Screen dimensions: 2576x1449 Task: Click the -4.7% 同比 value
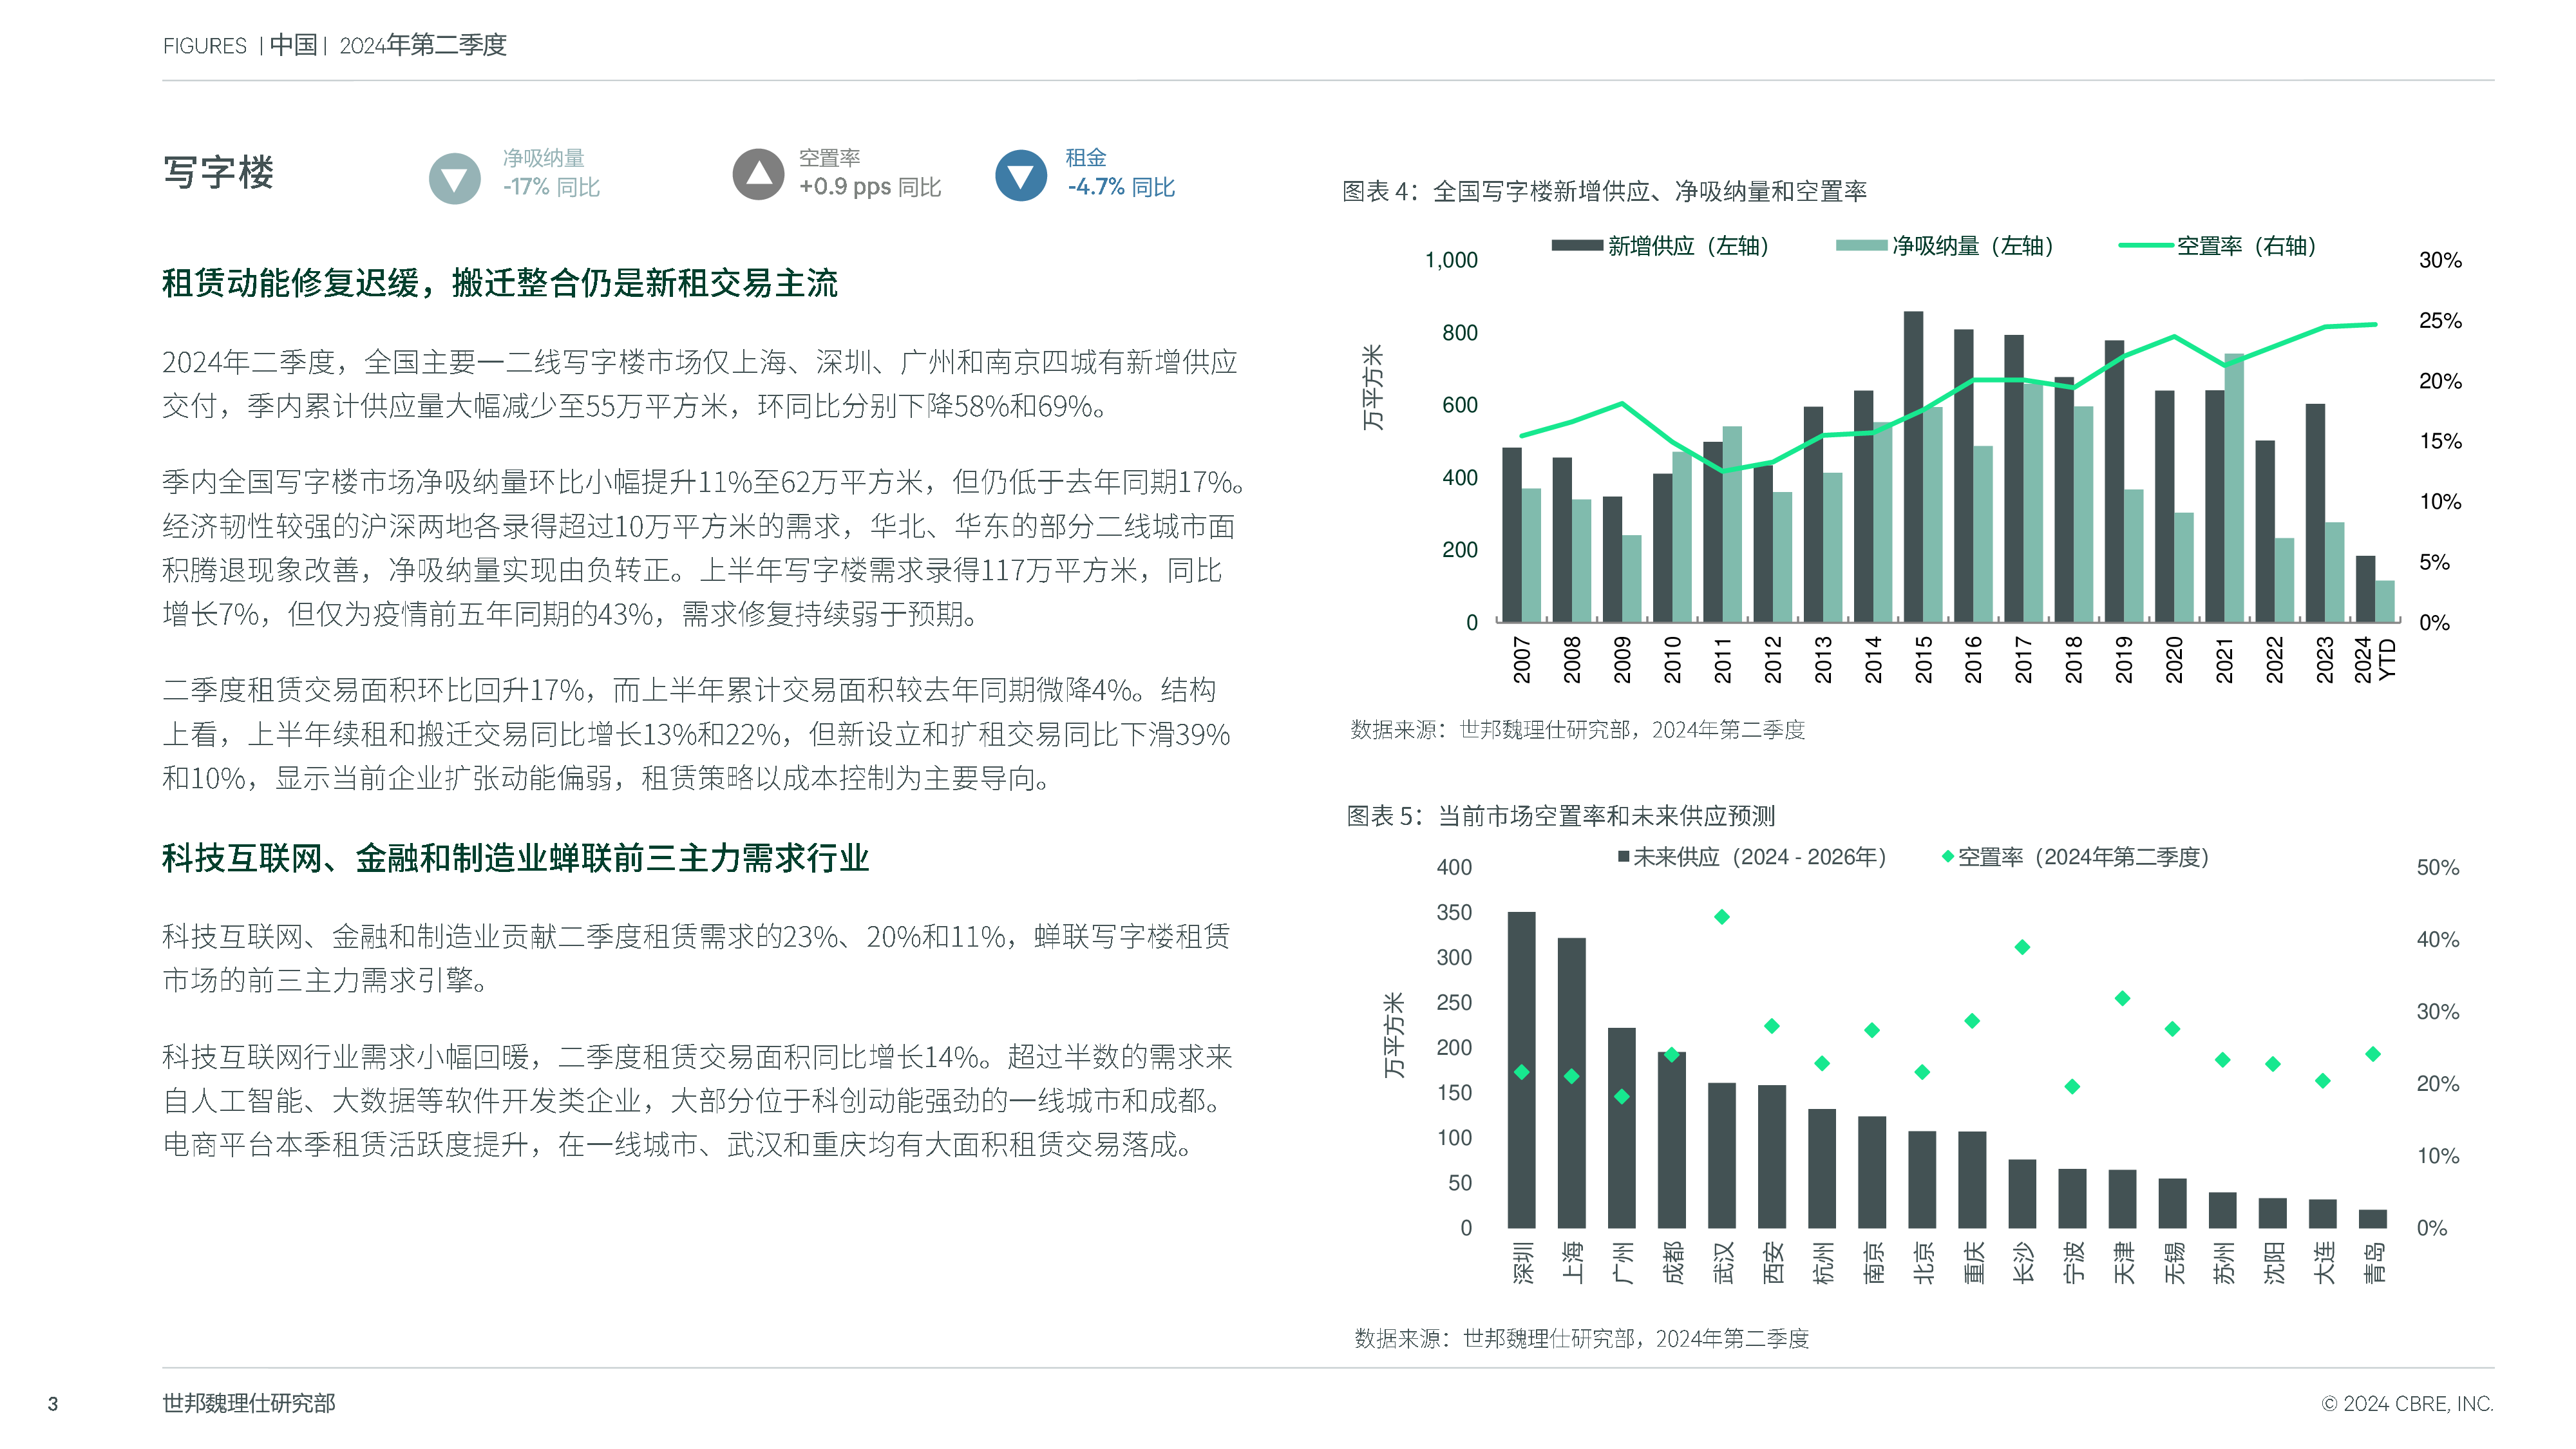coord(1121,187)
